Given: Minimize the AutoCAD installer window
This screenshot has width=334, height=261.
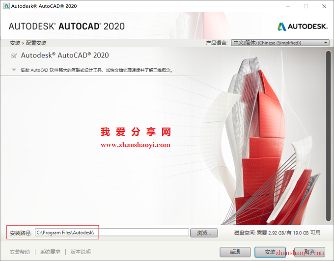Looking at the screenshot, I should 288,6.
